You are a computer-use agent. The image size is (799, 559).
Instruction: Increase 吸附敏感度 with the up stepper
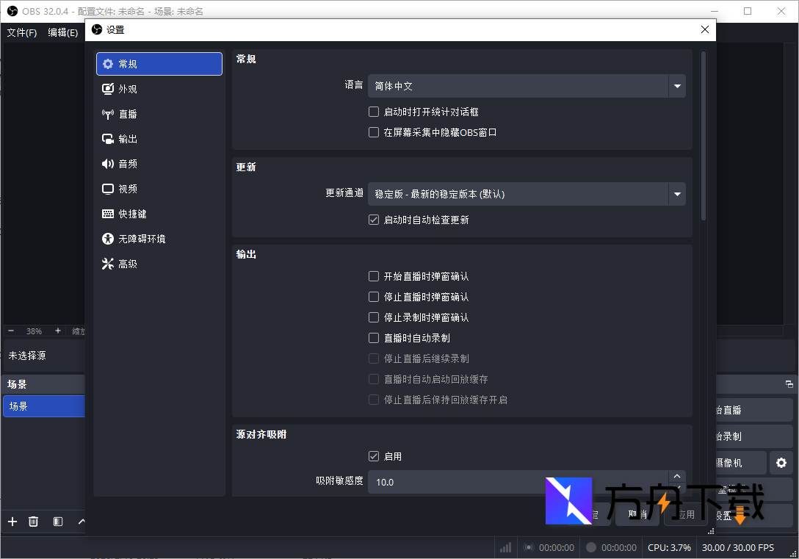click(676, 475)
